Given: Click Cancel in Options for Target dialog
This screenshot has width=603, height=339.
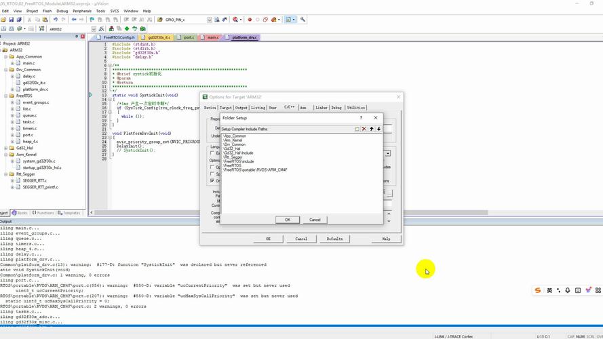Looking at the screenshot, I should click(301, 239).
